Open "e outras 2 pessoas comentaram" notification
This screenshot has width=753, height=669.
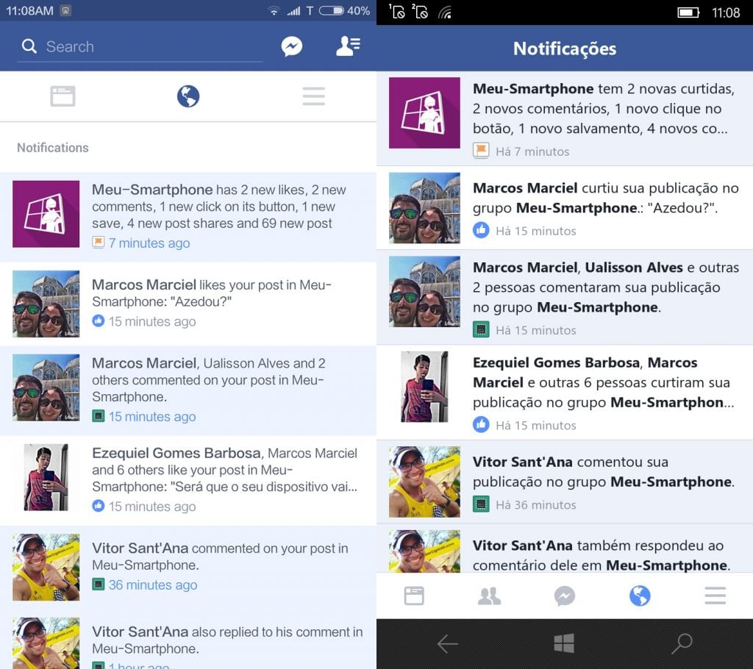(x=565, y=297)
